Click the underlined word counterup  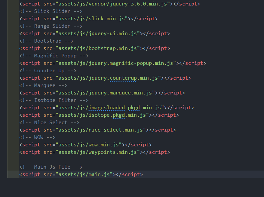pos(123,78)
